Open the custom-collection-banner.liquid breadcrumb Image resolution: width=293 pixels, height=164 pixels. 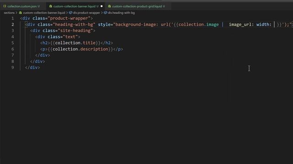(44, 13)
